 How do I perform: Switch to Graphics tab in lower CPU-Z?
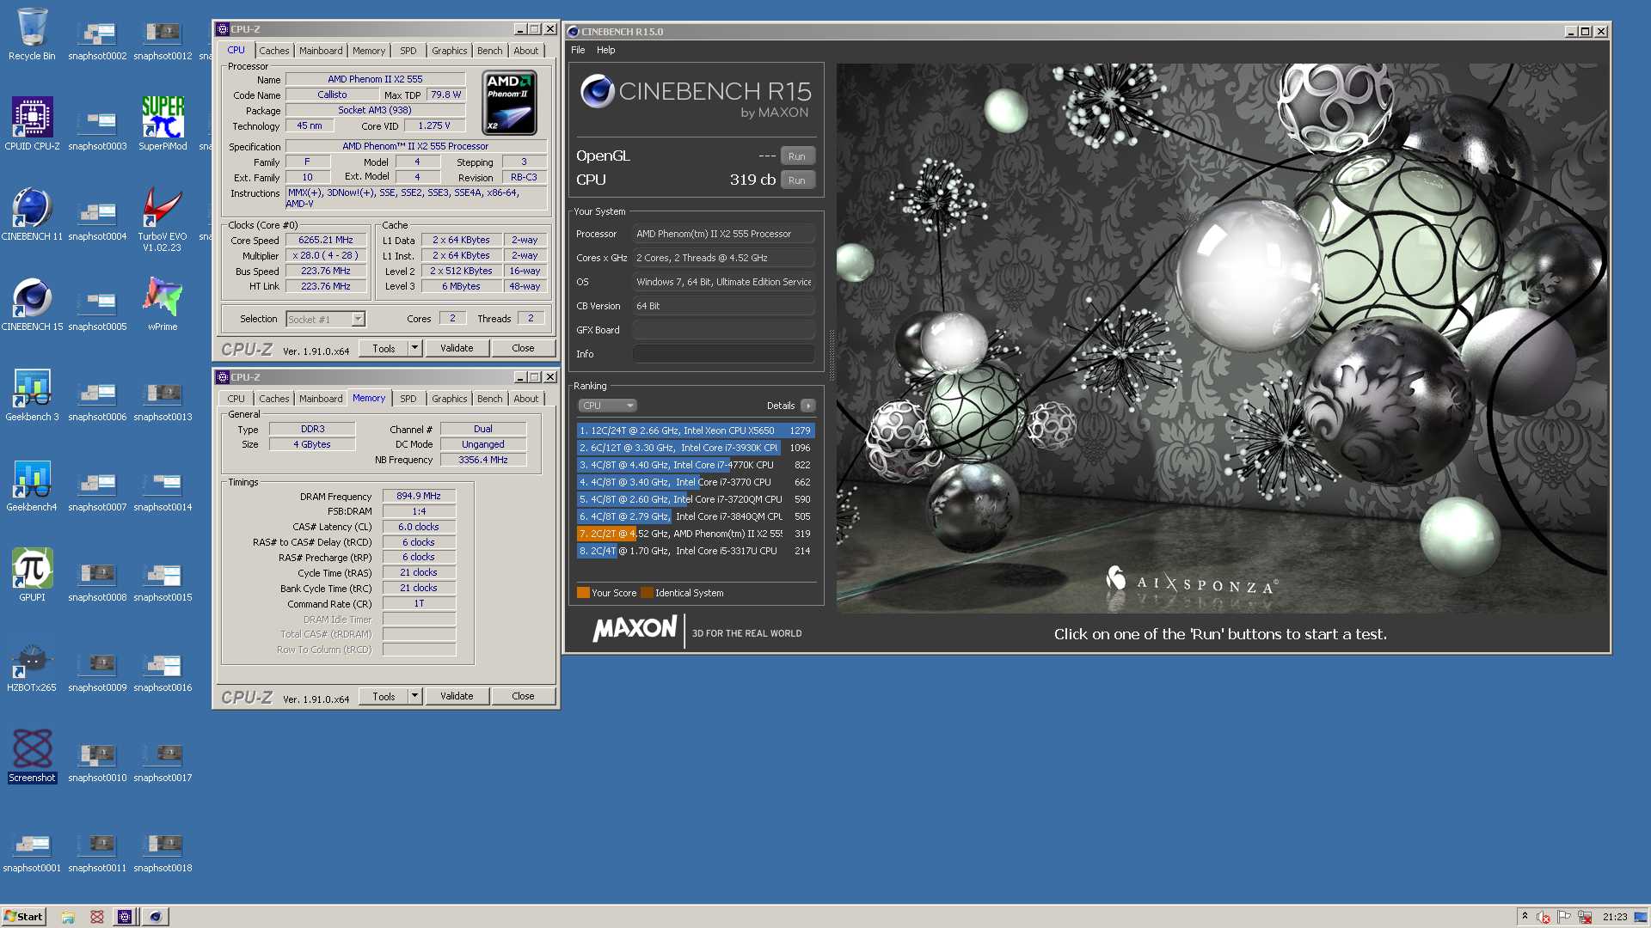click(x=450, y=399)
